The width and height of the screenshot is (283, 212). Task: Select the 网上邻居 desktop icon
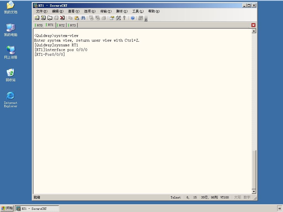[11, 52]
